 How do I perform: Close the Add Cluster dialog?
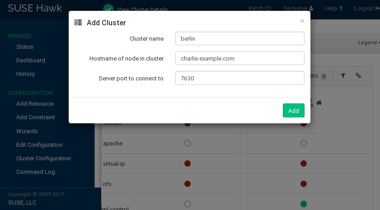302,21
